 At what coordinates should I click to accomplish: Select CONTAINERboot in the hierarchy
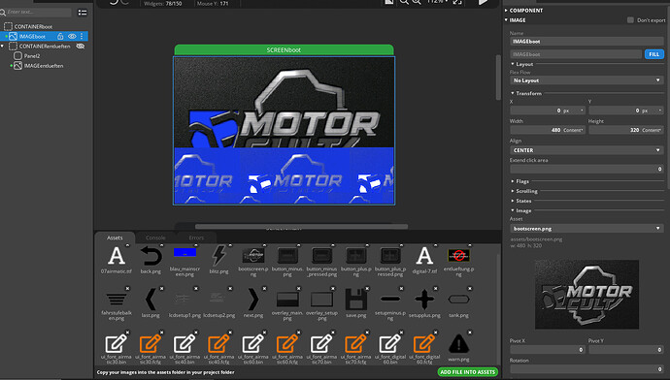[33, 26]
